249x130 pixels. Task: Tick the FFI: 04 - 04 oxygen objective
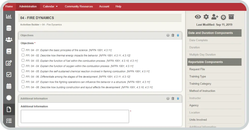pos(23,66)
